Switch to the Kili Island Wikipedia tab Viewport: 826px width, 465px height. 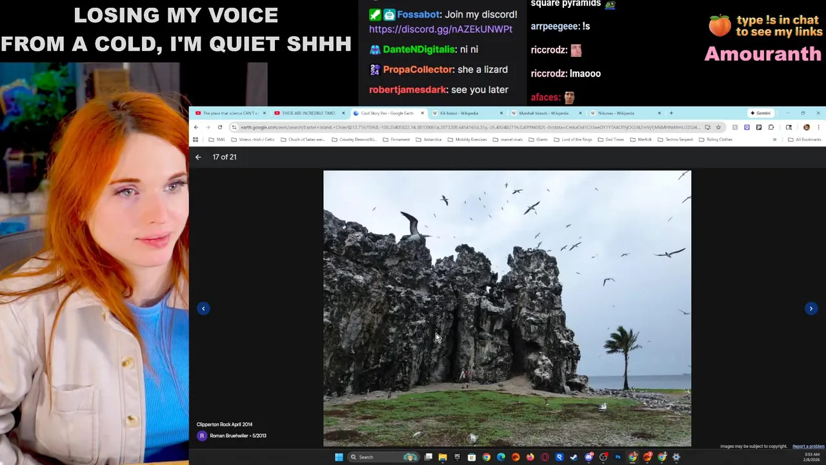click(x=459, y=113)
